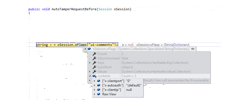
Task: Click the ["x-clientip"] key label
Action: [x=111, y=90]
